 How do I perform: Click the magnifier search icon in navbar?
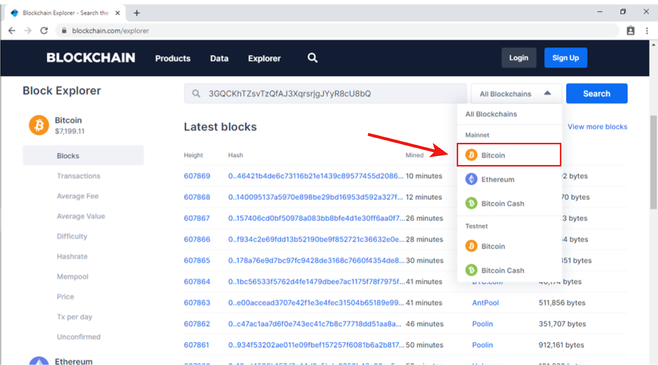(313, 58)
